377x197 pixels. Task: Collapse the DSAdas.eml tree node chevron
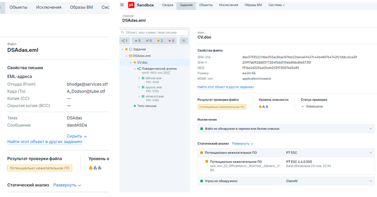[127, 56]
